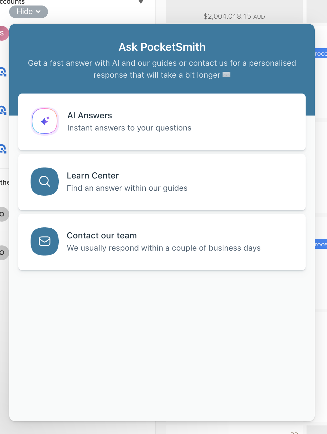Click the pink avatar circle behind the panel
Image resolution: width=327 pixels, height=434 pixels.
click(4, 33)
